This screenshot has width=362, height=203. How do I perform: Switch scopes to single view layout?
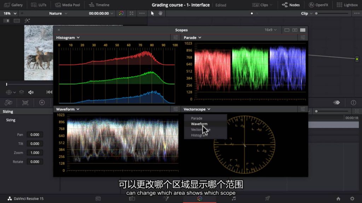287,30
